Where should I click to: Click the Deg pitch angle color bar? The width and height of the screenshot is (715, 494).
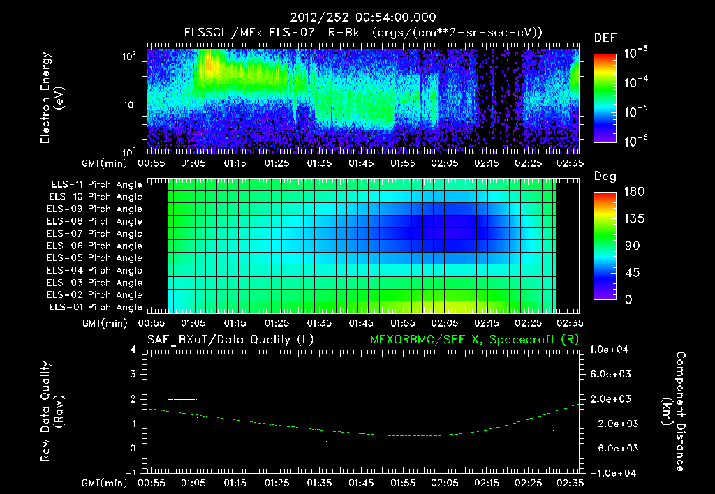pyautogui.click(x=605, y=246)
